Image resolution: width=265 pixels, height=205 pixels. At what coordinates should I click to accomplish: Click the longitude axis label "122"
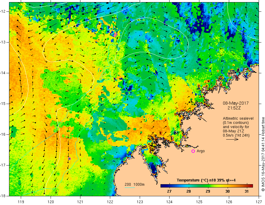[110, 202]
